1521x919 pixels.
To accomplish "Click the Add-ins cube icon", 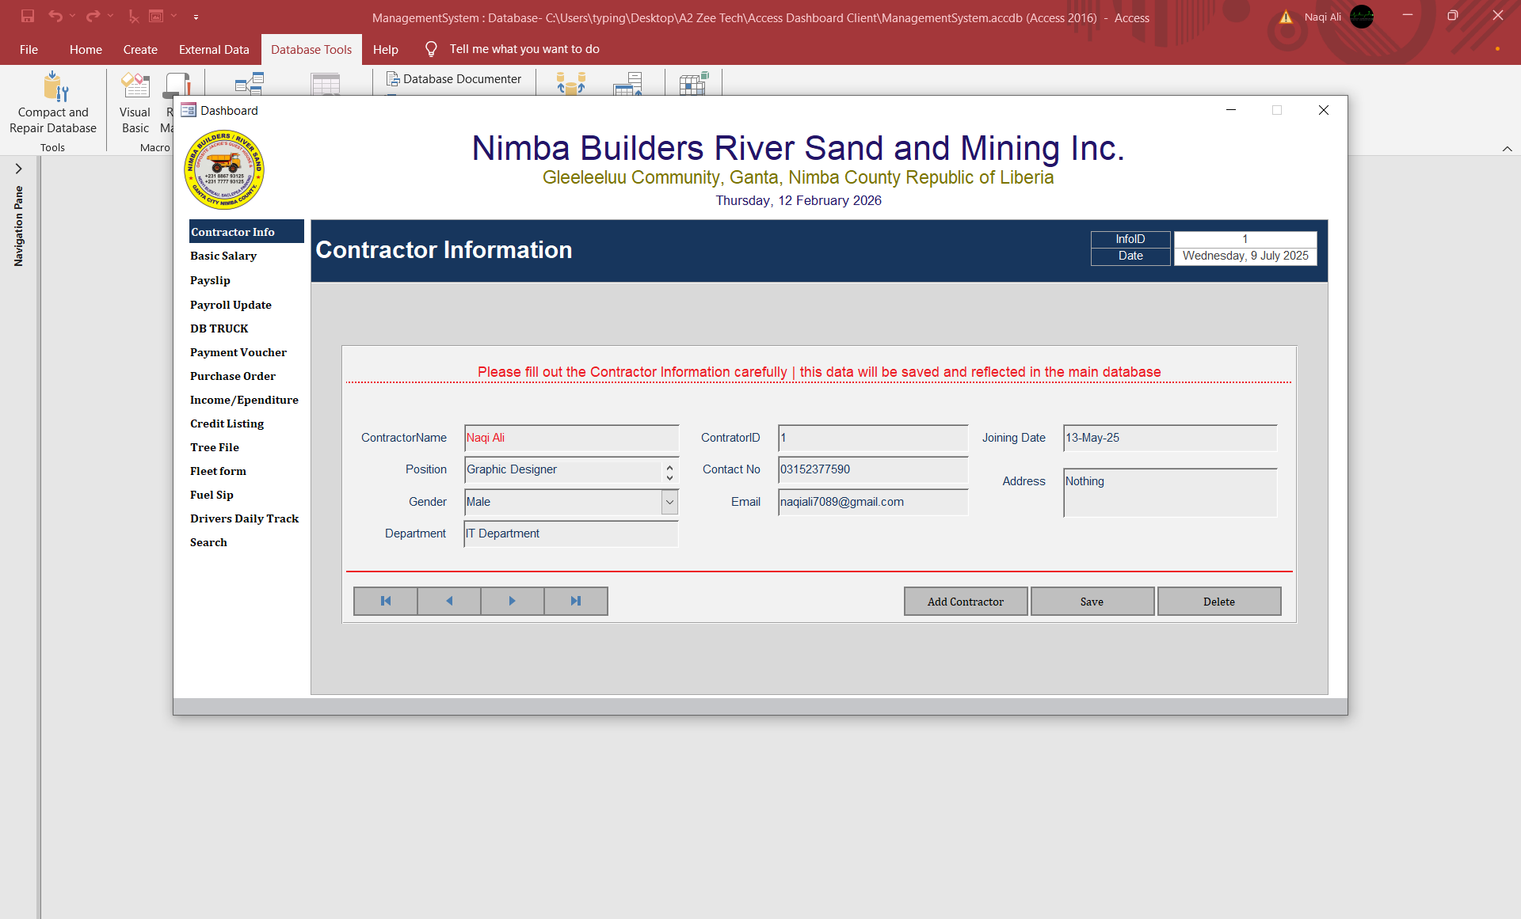I will (694, 83).
